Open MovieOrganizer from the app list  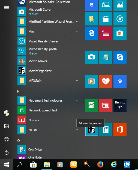[48, 71]
